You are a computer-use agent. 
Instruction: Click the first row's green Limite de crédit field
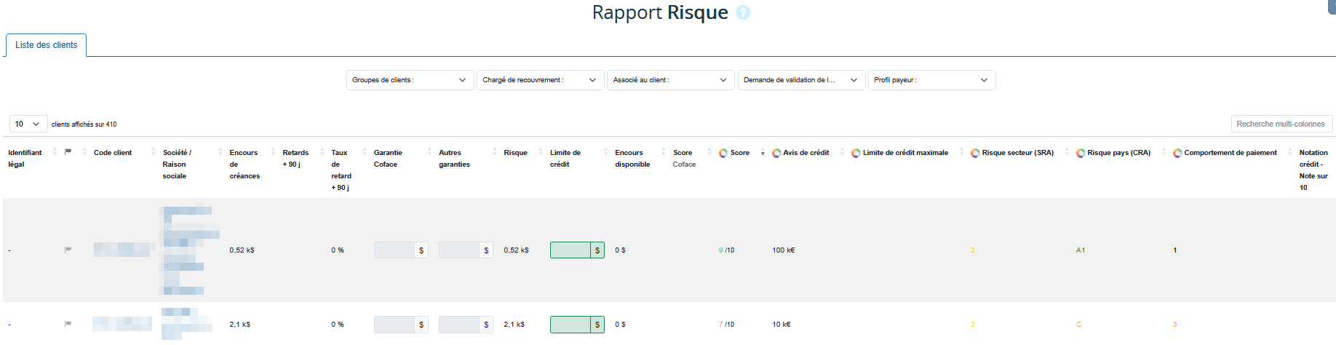570,250
